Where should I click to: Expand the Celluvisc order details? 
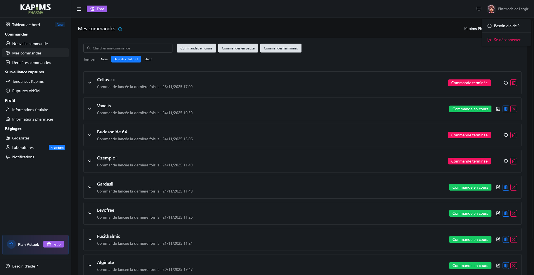(x=90, y=83)
